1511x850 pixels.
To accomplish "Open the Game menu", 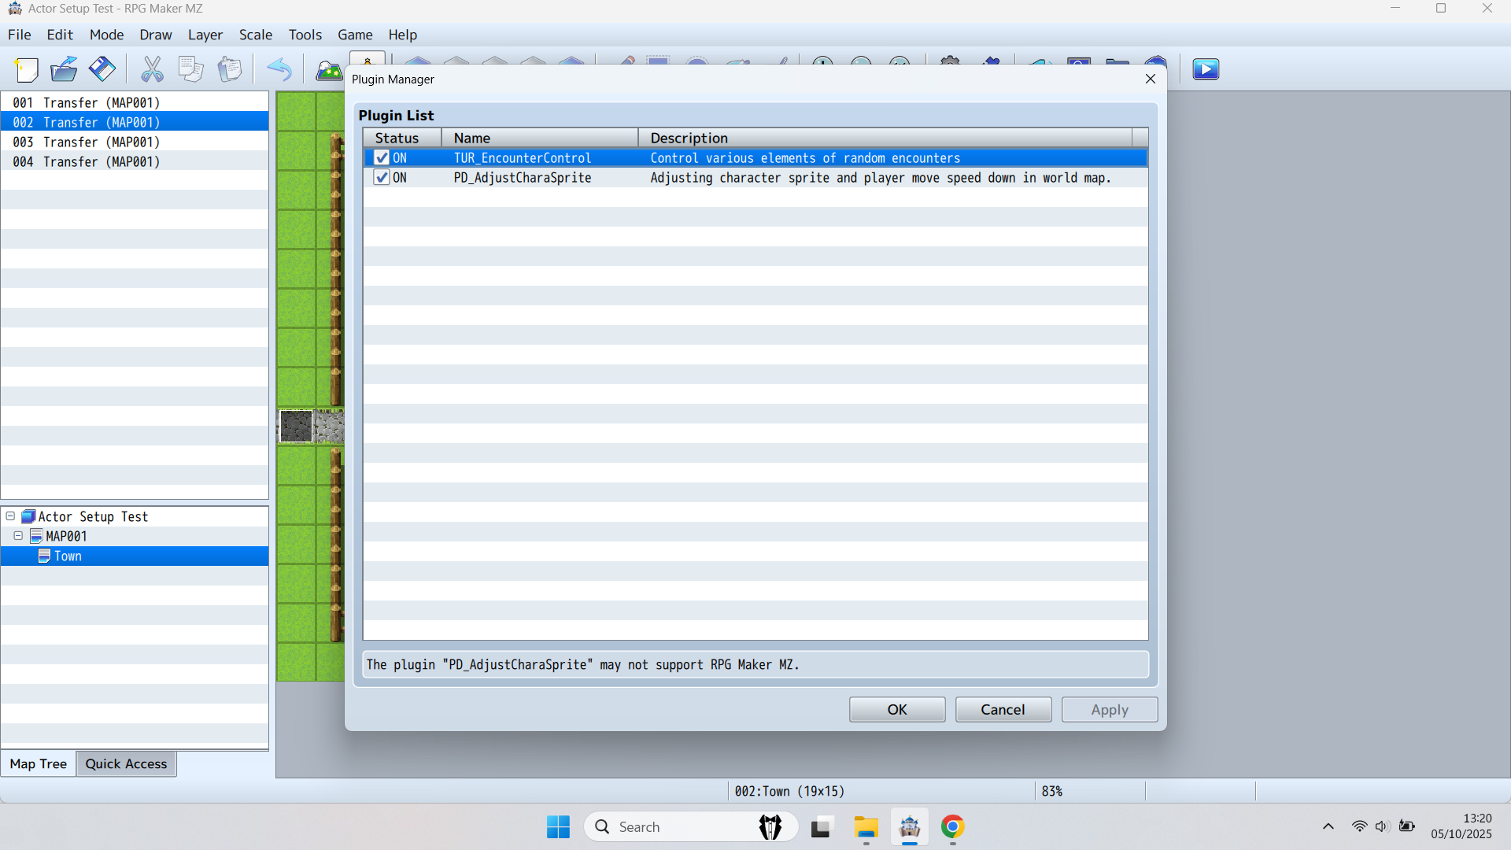I will click(355, 35).
